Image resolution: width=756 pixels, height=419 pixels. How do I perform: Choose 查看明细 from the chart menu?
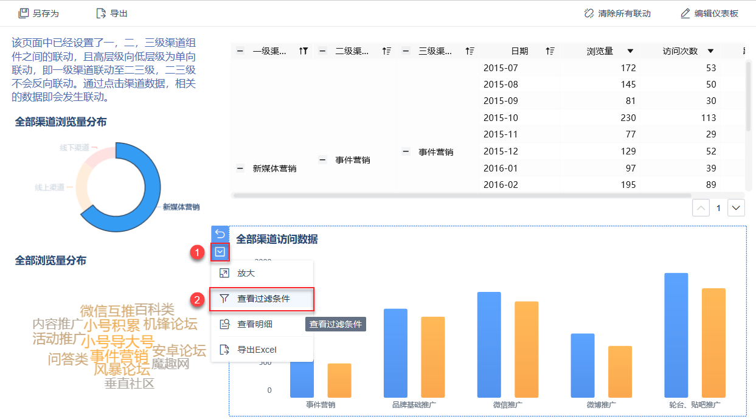(x=262, y=324)
